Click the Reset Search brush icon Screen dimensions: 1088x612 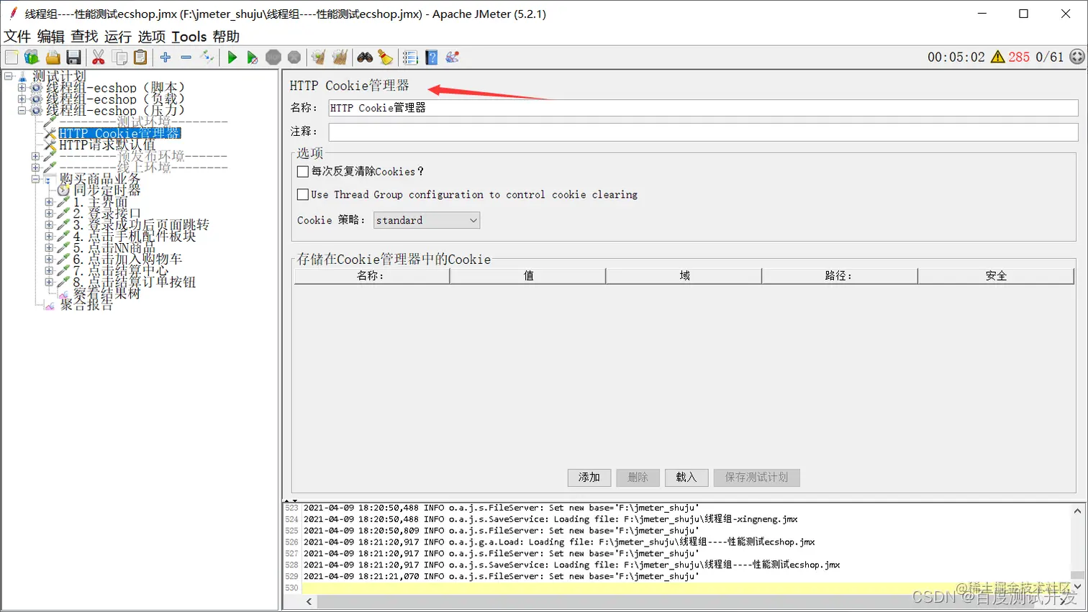[386, 58]
